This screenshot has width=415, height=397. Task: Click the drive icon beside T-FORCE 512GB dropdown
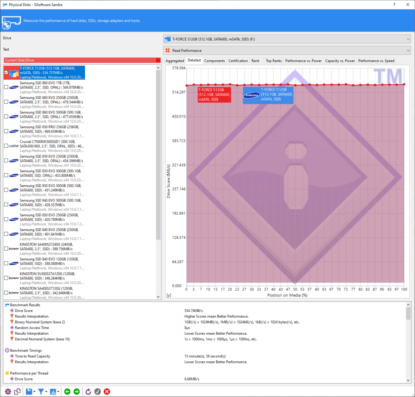click(x=168, y=39)
